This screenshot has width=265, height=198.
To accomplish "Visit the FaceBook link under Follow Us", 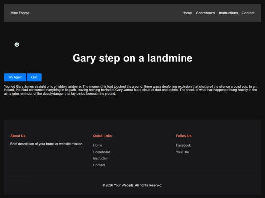I will (x=184, y=145).
